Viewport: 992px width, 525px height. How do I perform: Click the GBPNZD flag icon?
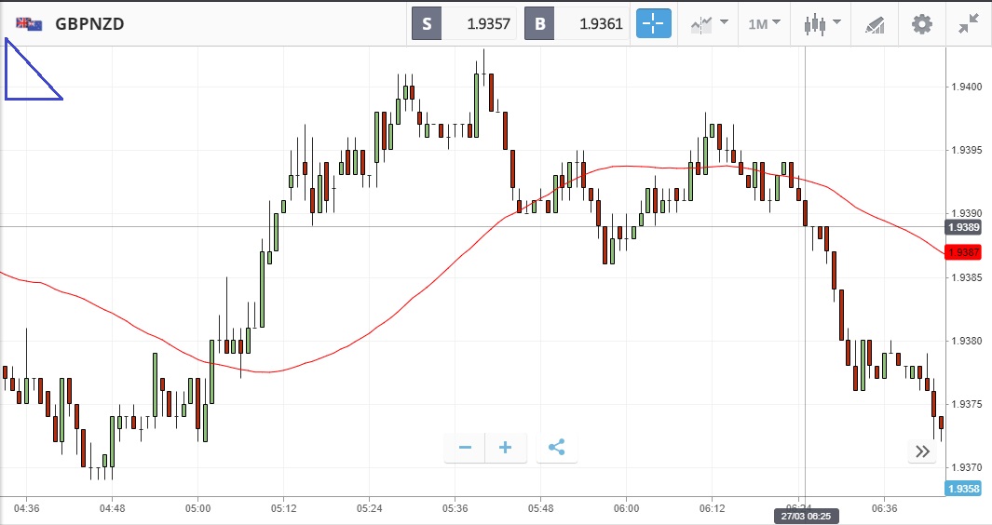point(29,24)
